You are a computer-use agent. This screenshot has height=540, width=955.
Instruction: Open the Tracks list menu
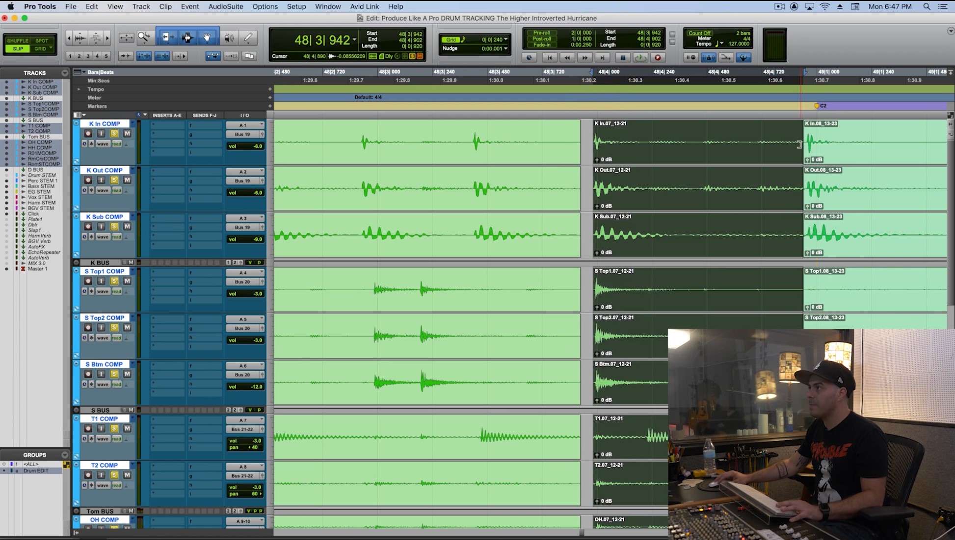pyautogui.click(x=65, y=73)
